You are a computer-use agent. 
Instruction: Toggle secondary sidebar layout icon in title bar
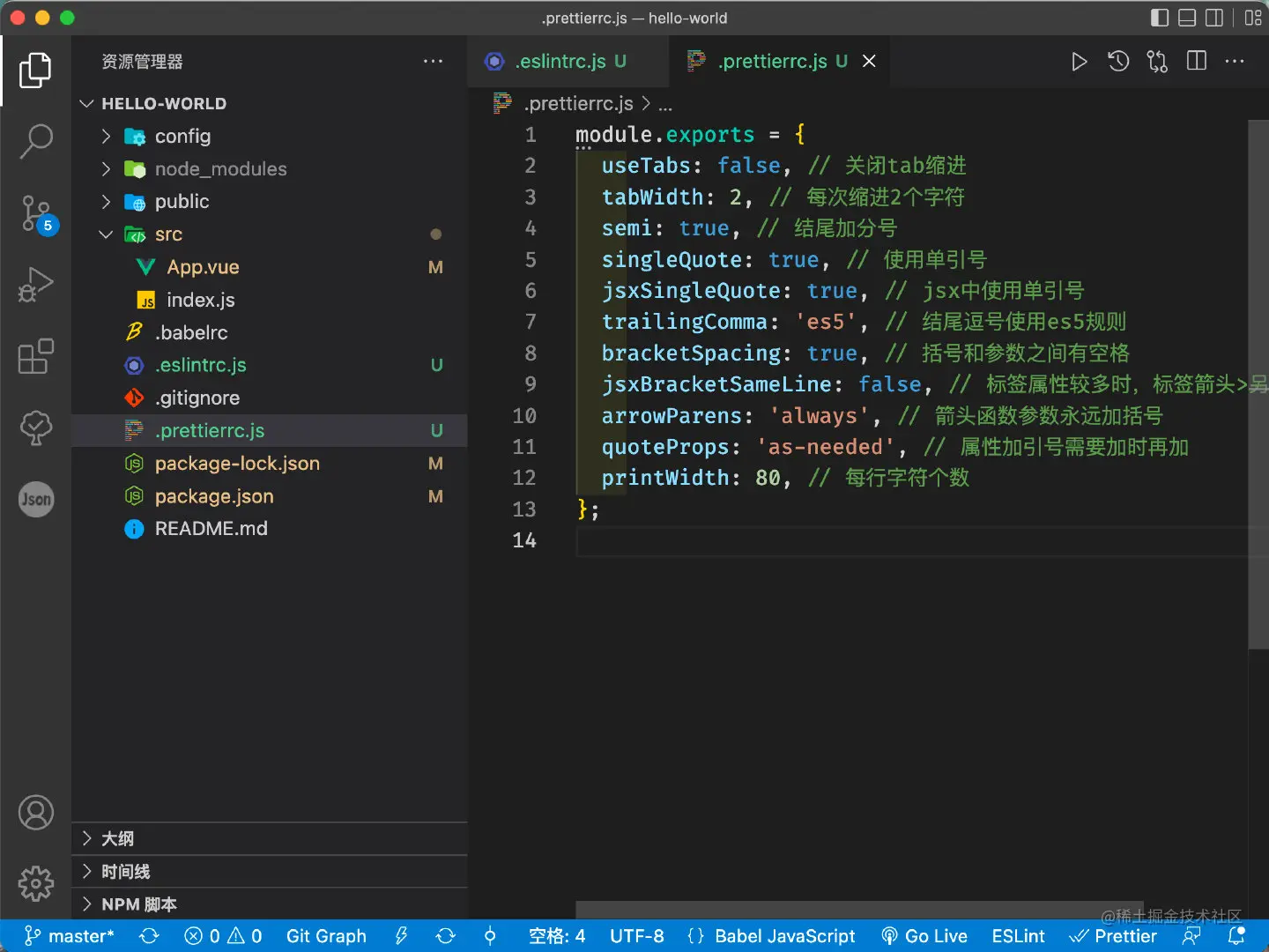pyautogui.click(x=1214, y=18)
